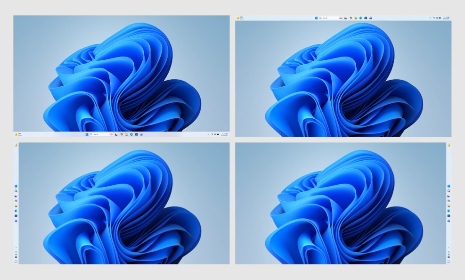Screen dimensions: 465x280
Task: Launch Microsoft Edge from the bottom taskbar
Action: [131, 134]
